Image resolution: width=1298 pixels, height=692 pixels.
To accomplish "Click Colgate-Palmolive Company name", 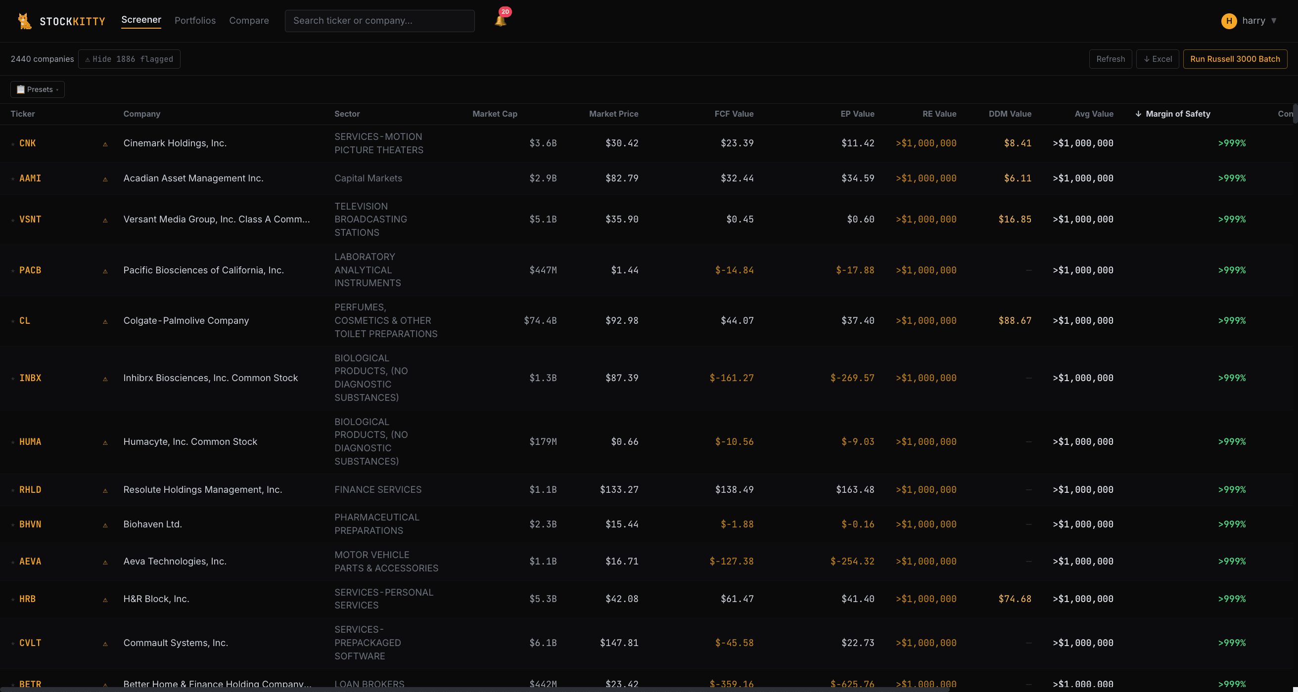I will click(x=186, y=321).
